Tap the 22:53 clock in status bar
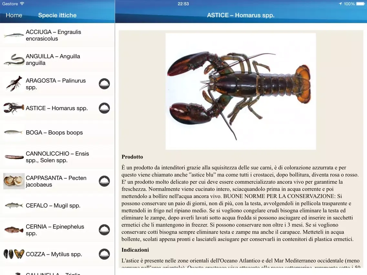The width and height of the screenshot is (367, 275). point(183,4)
